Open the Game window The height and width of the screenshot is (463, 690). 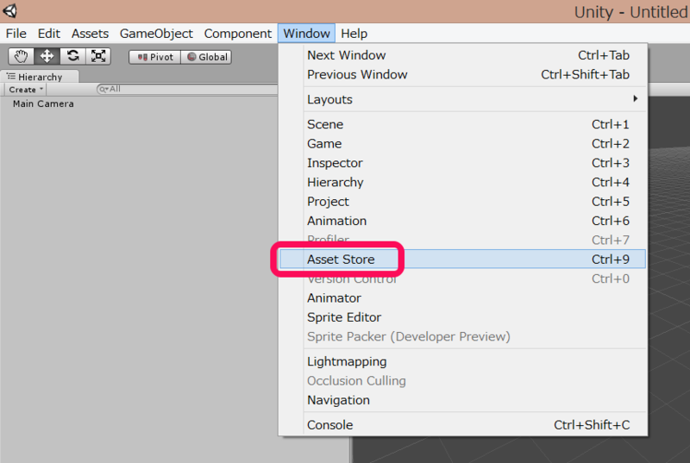point(463,144)
